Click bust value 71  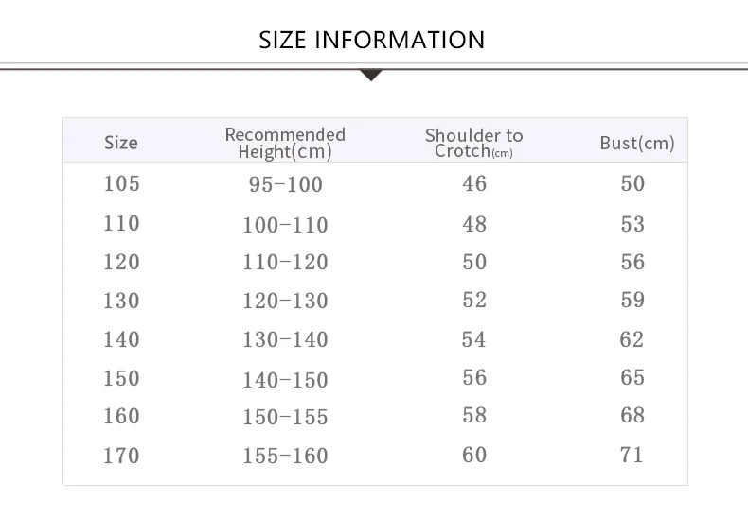pyautogui.click(x=632, y=456)
